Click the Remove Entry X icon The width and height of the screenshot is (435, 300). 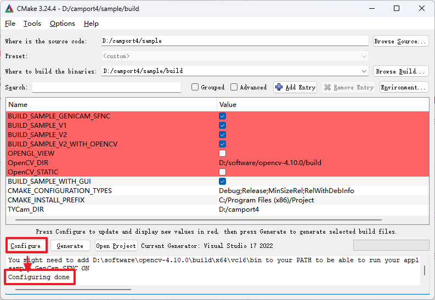pyautogui.click(x=327, y=87)
